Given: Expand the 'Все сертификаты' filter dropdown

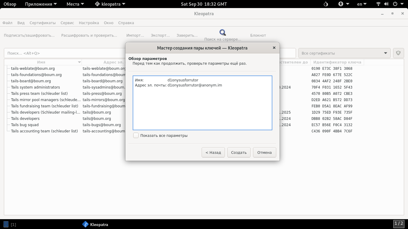Looking at the screenshot, I should pyautogui.click(x=344, y=53).
